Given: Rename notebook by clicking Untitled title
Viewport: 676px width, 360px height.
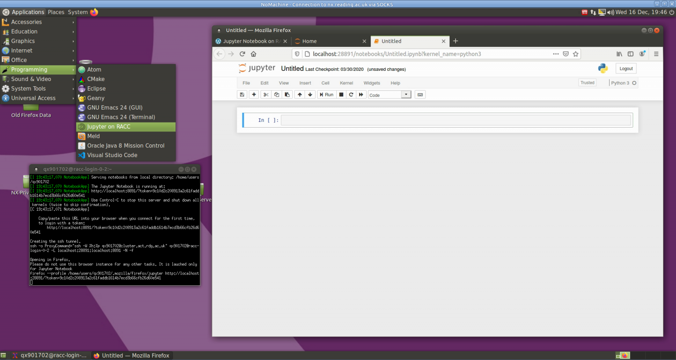Looking at the screenshot, I should coord(292,69).
